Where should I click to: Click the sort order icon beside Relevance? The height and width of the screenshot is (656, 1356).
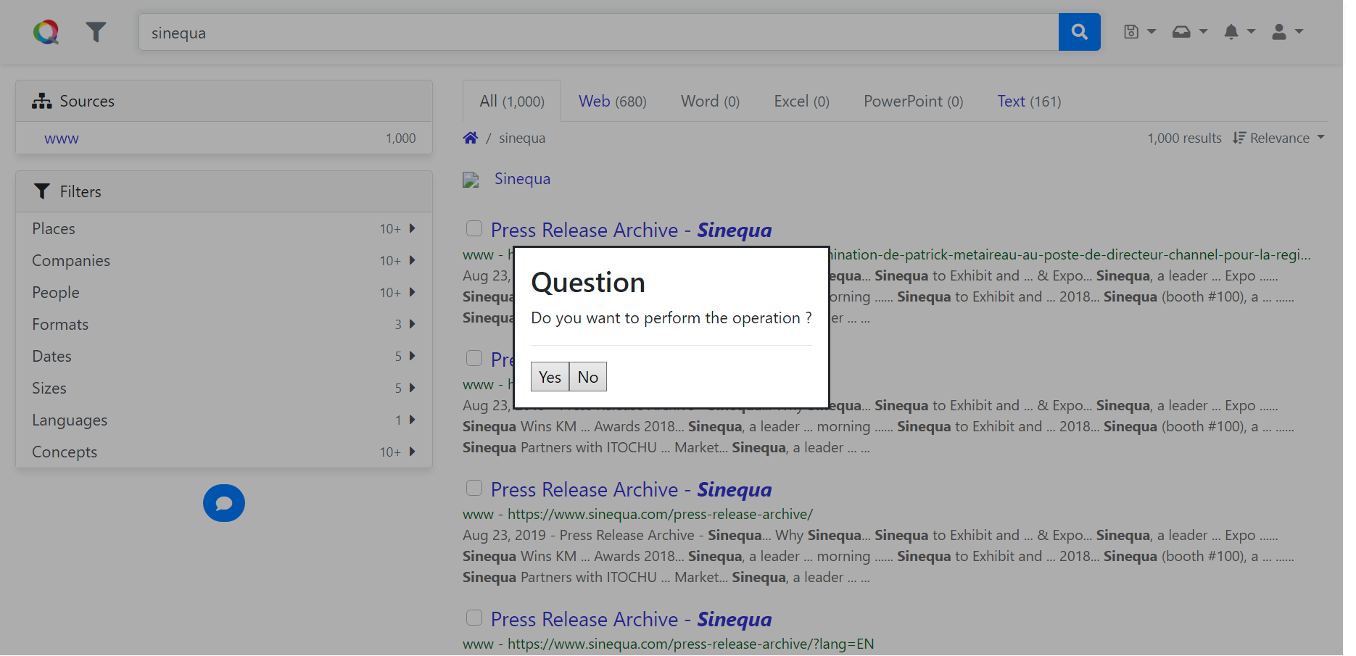pyautogui.click(x=1239, y=138)
